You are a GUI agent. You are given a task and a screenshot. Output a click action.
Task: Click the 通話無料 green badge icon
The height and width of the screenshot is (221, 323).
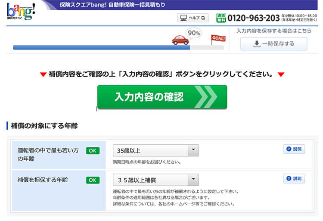click(x=221, y=18)
